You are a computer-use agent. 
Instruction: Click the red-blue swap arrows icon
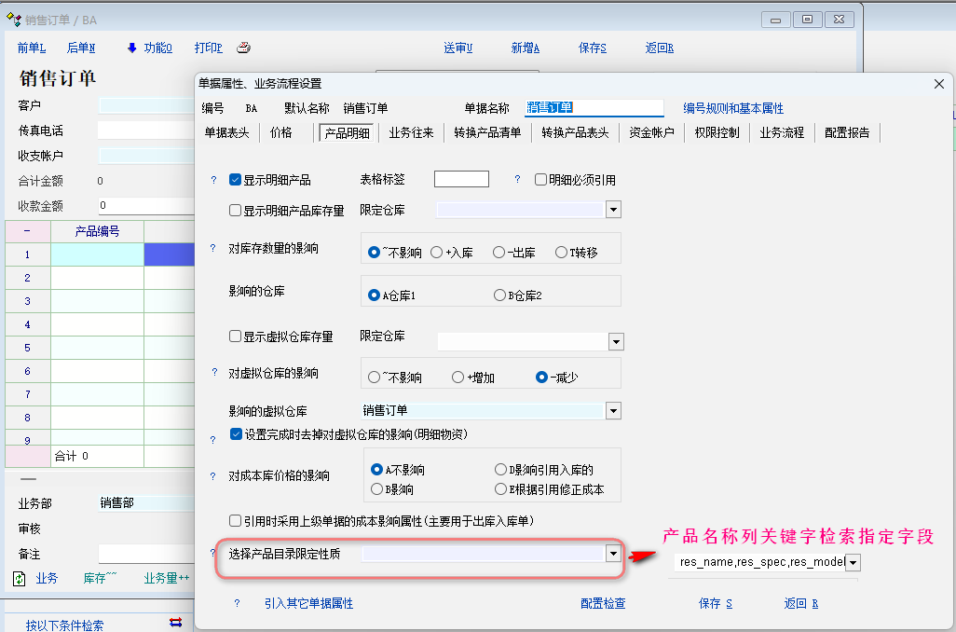[x=175, y=623]
